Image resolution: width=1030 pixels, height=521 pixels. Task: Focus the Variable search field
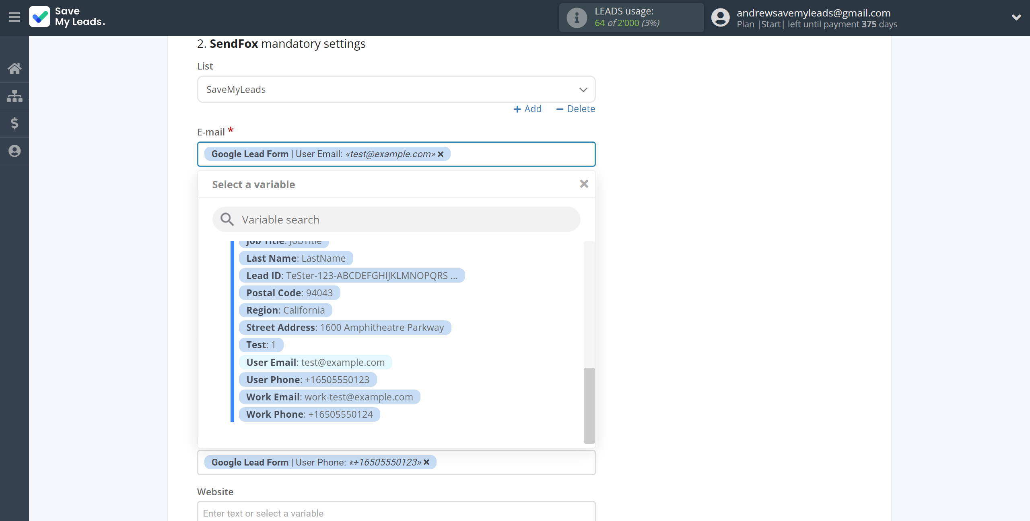396,219
